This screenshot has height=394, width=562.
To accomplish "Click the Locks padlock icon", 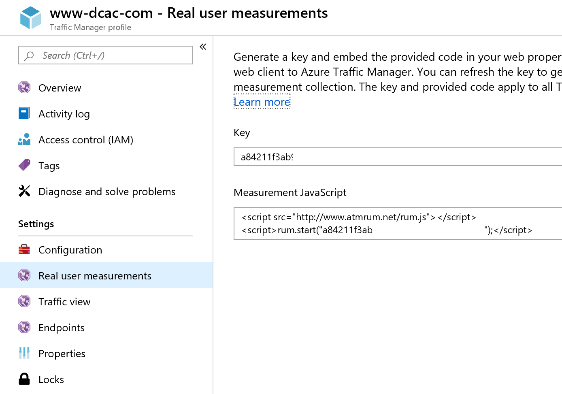I will [24, 379].
